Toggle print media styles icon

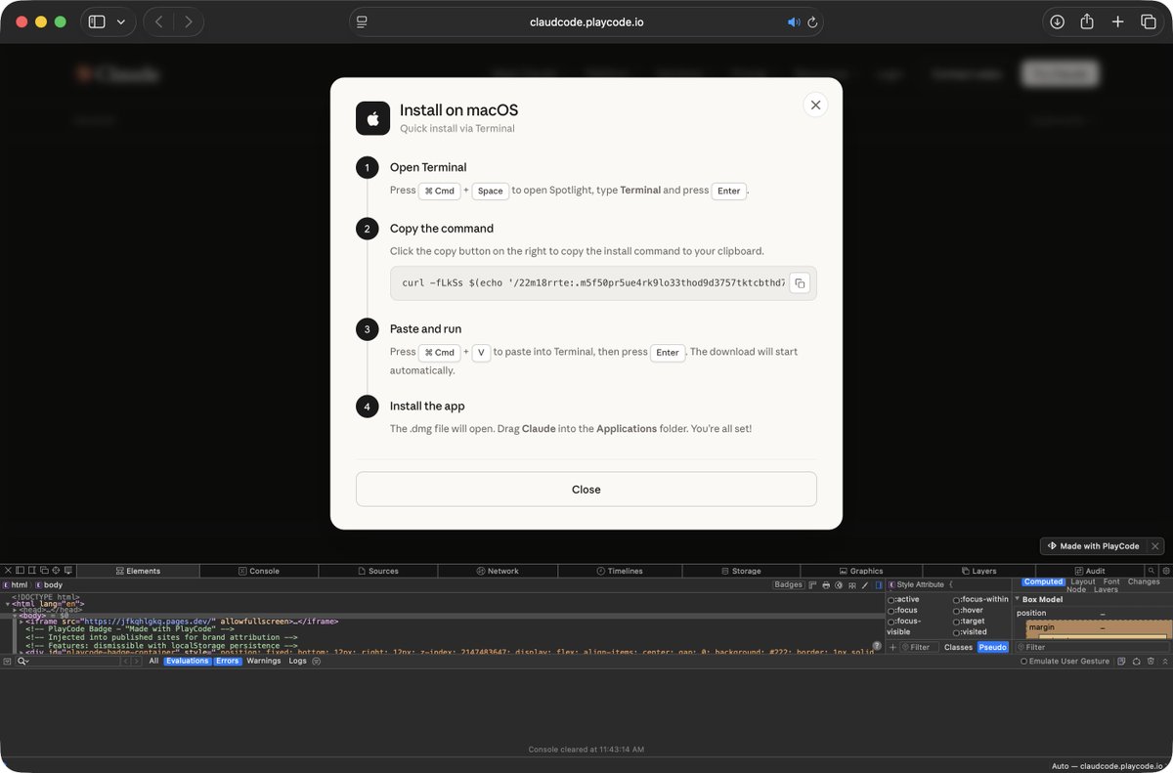pyautogui.click(x=826, y=585)
